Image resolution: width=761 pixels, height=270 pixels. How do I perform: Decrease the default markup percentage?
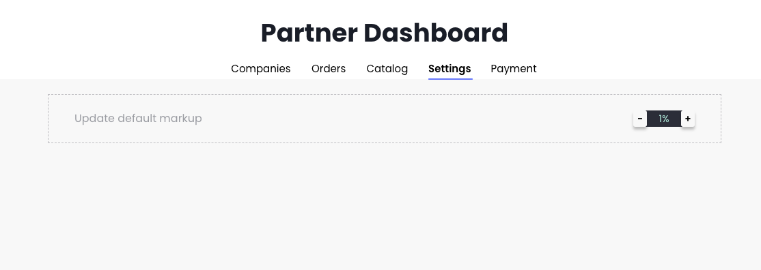[639, 118]
